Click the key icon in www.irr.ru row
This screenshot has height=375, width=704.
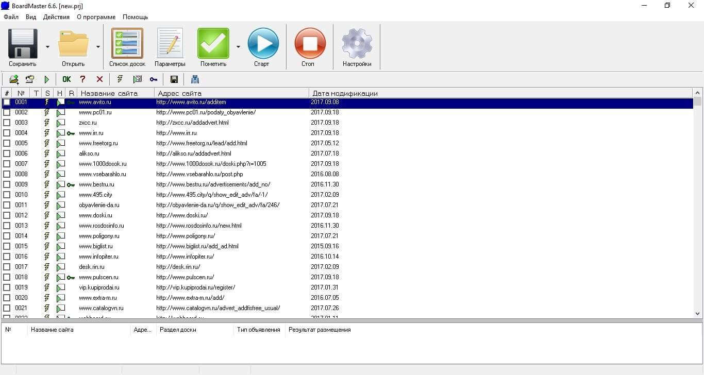(71, 133)
